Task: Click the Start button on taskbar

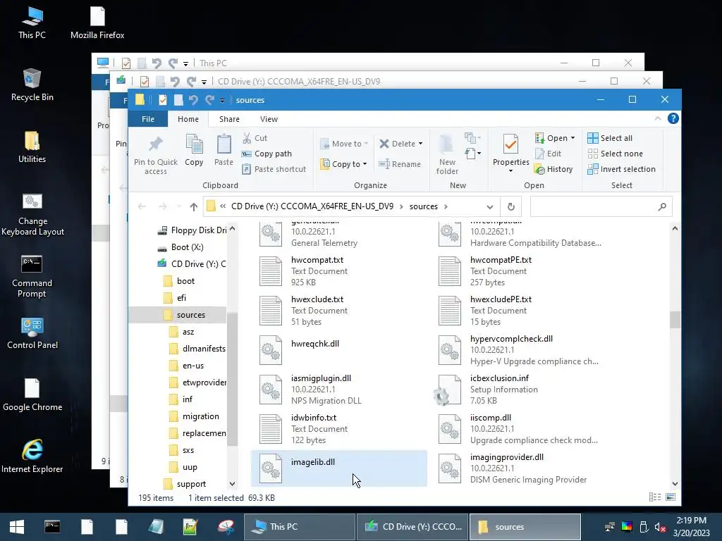Action: [x=17, y=527]
